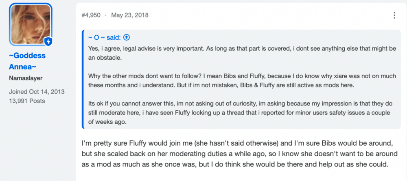Image resolution: width=407 pixels, height=181 pixels.
Task: Open Goddess Annea's avatar picture
Action: coord(31,24)
